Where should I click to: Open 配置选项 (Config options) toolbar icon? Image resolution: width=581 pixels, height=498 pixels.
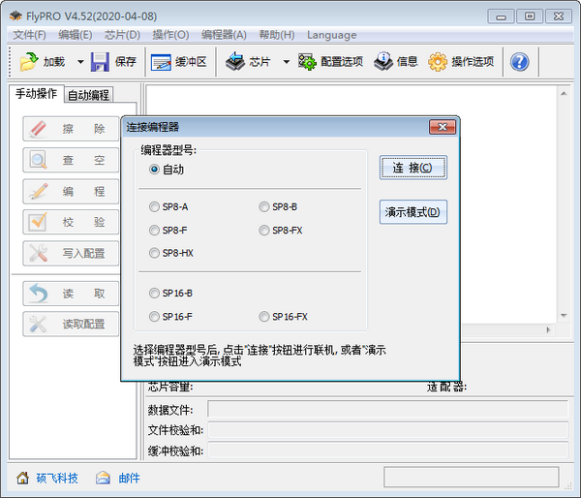coord(308,62)
